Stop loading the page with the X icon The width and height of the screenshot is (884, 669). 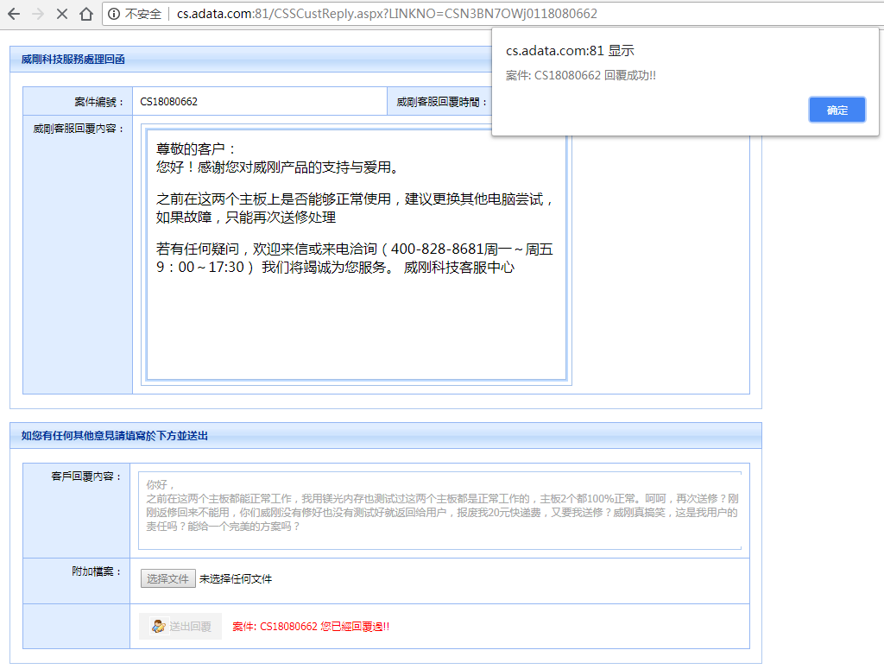click(62, 14)
